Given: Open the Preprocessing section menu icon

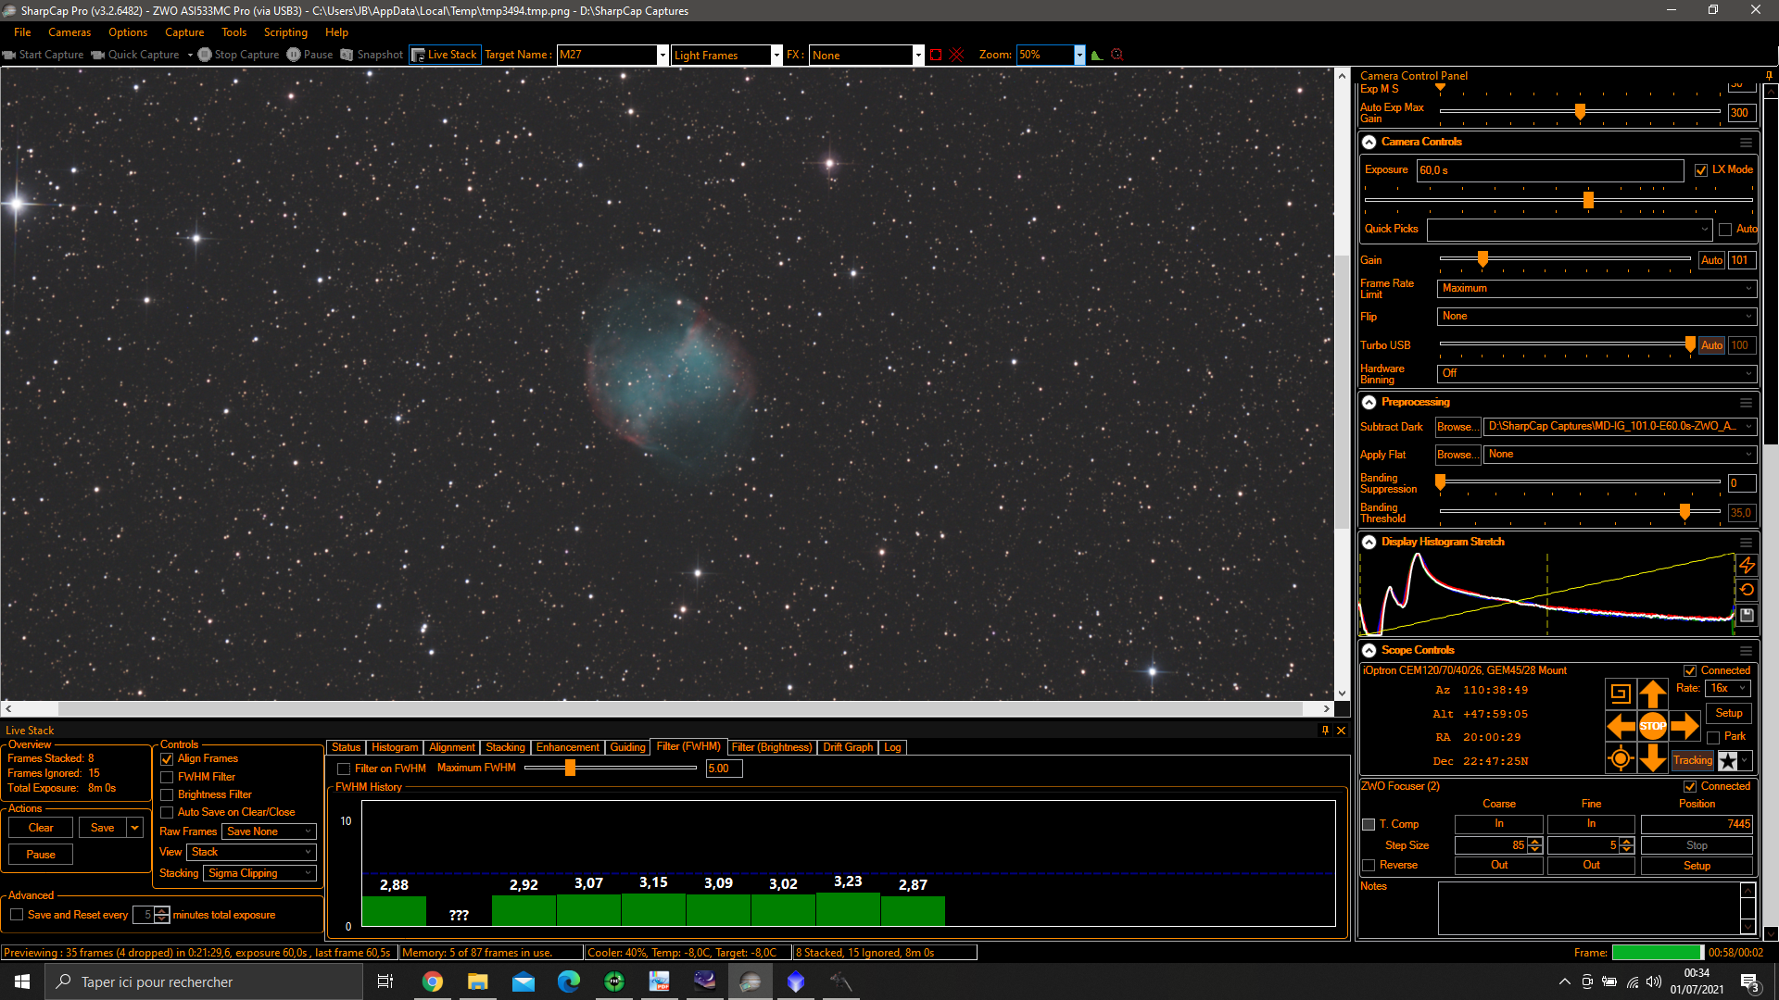Looking at the screenshot, I should coord(1746,403).
